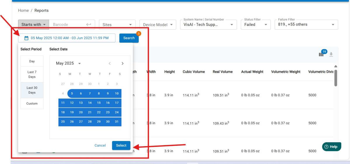Open System Name | Serial Number dropdown
Image resolution: width=350 pixels, height=164 pixels.
[x=208, y=25]
